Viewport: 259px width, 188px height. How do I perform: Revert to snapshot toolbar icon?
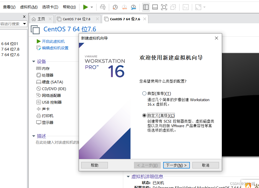(x=124, y=7)
